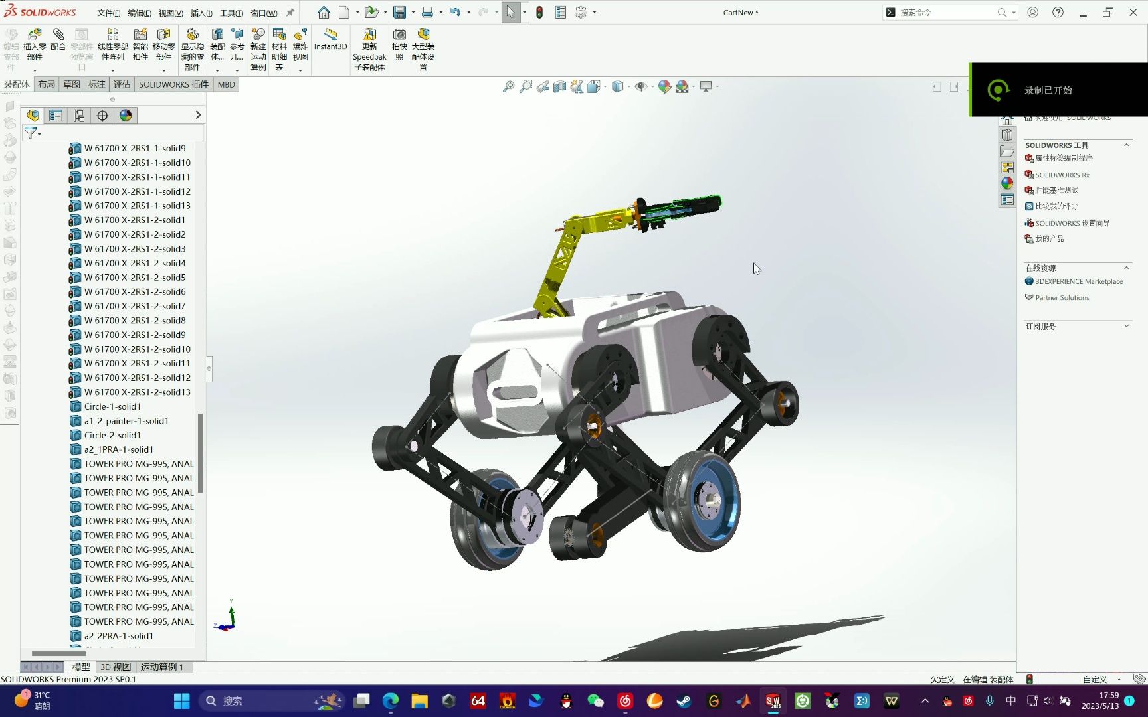Screen dimensions: 1148x717
Task: Open the Design Library icon in task pane
Action: 1007,135
